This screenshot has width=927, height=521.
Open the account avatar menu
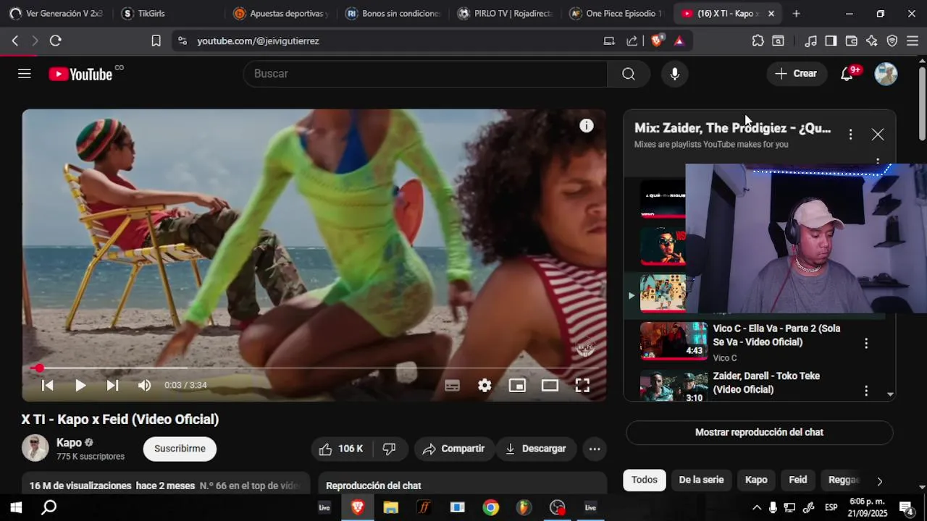click(x=886, y=74)
